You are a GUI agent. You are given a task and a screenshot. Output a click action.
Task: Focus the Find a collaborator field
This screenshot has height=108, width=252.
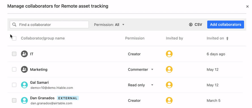[49, 25]
